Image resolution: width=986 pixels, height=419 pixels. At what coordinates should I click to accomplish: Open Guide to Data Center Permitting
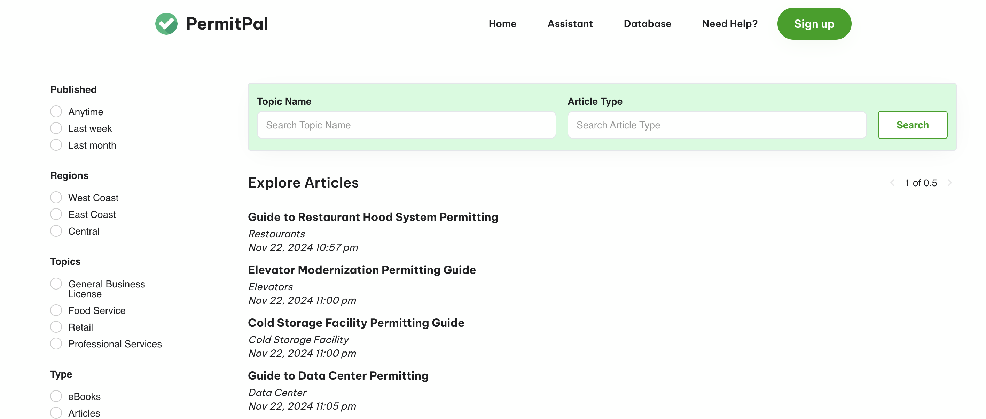pos(338,376)
